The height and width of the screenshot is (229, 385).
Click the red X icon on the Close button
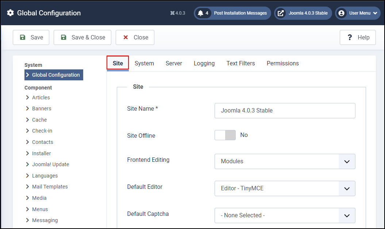pyautogui.click(x=126, y=37)
